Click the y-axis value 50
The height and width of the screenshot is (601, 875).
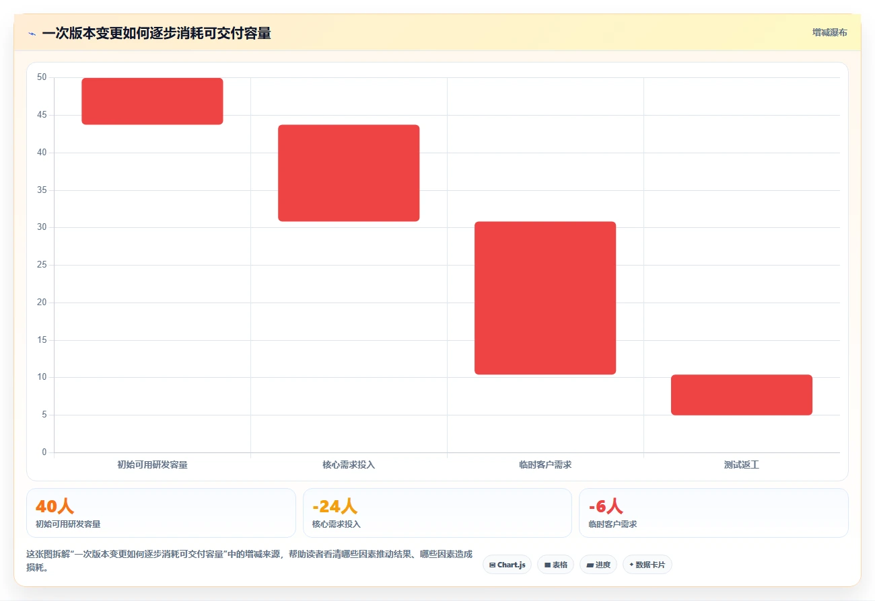tap(42, 77)
